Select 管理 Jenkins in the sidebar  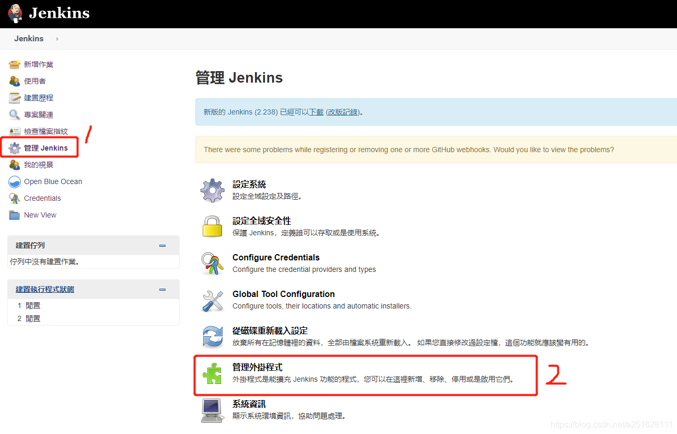pyautogui.click(x=46, y=148)
